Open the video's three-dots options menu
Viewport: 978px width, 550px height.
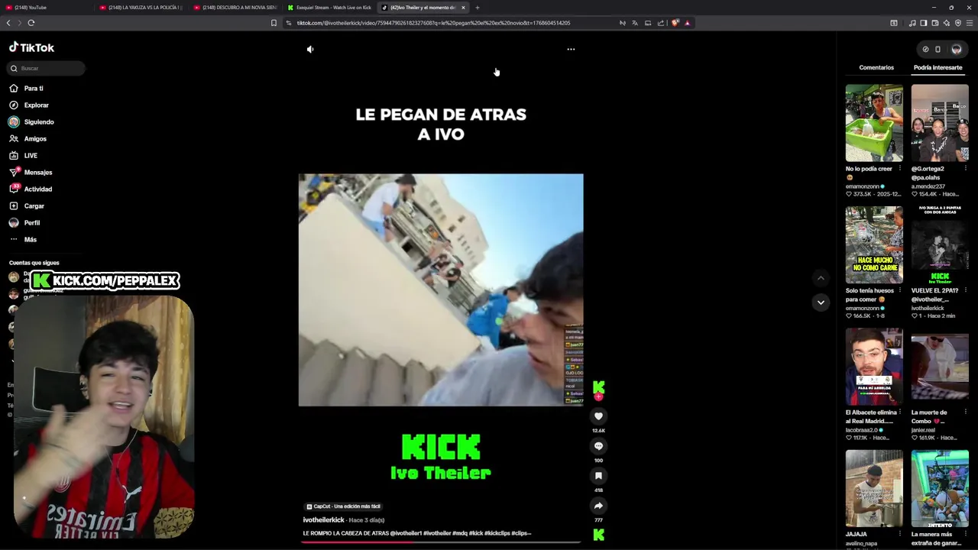point(571,49)
